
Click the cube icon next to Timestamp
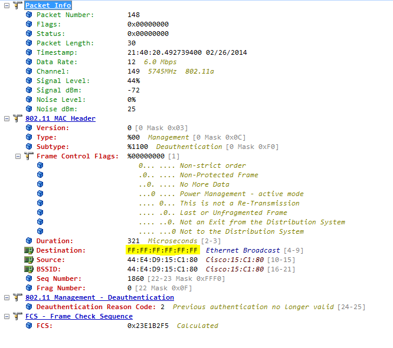click(29, 52)
